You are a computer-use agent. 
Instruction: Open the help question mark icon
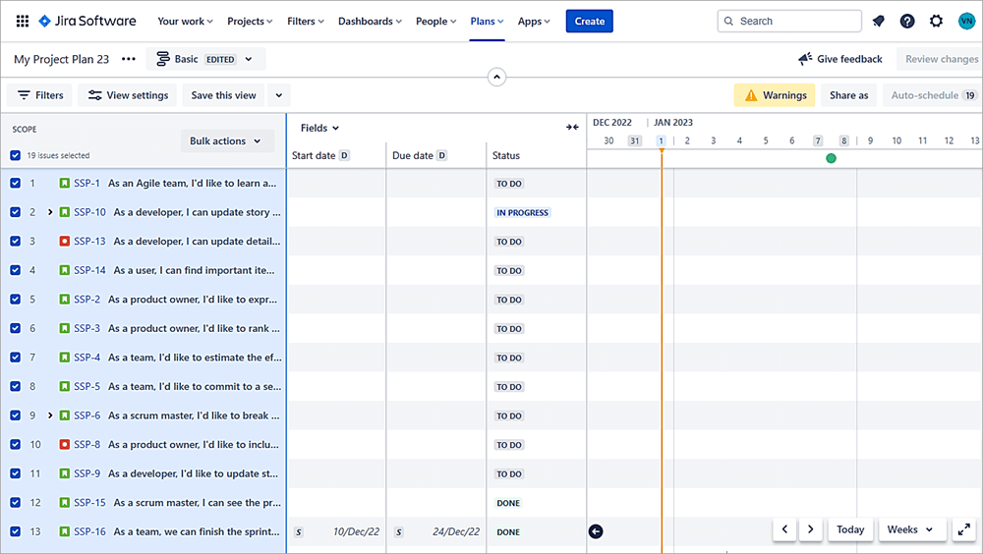point(907,21)
